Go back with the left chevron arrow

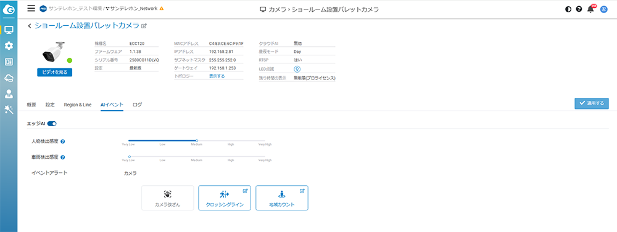[x=30, y=26]
